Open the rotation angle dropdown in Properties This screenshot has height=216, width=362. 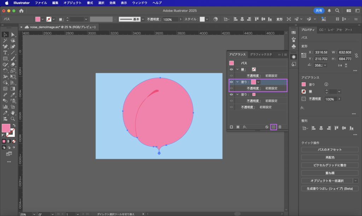click(325, 65)
